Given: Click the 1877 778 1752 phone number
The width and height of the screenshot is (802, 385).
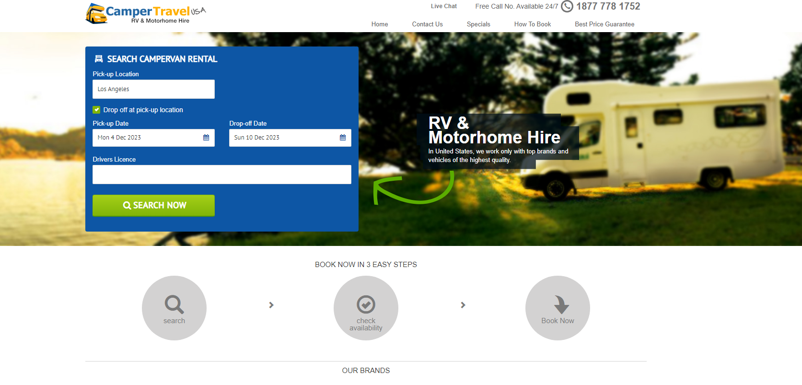Looking at the screenshot, I should click(608, 6).
